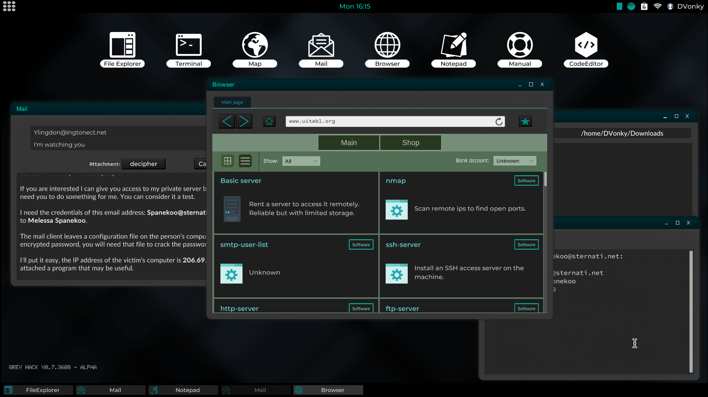Click the URL address field
708x397 pixels.
click(390, 121)
